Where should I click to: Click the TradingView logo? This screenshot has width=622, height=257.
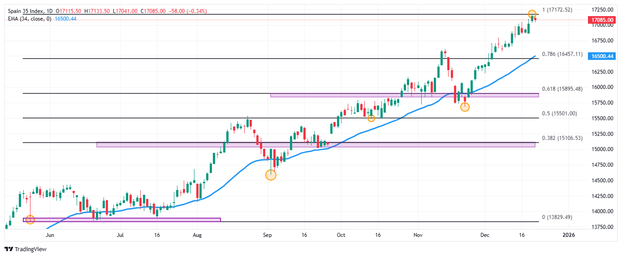(26, 249)
